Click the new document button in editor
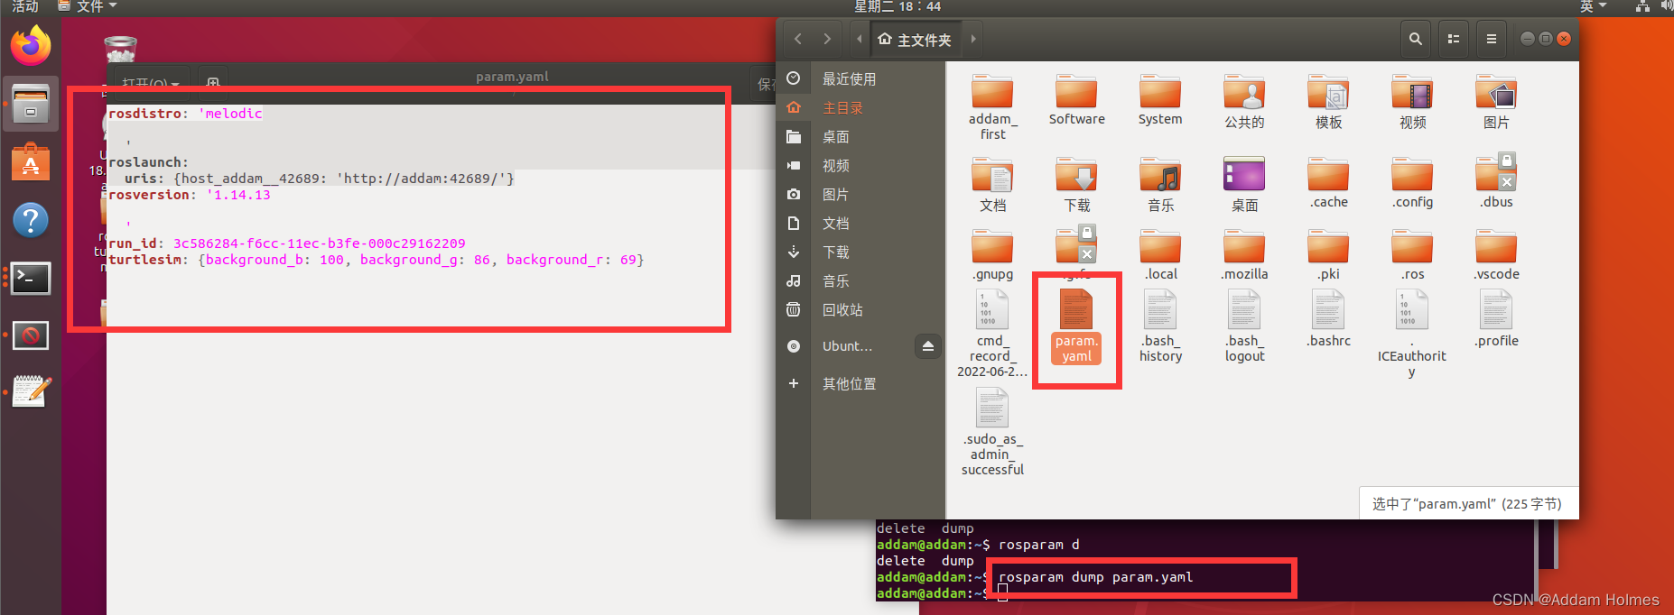The height and width of the screenshot is (615, 1674). [x=213, y=83]
